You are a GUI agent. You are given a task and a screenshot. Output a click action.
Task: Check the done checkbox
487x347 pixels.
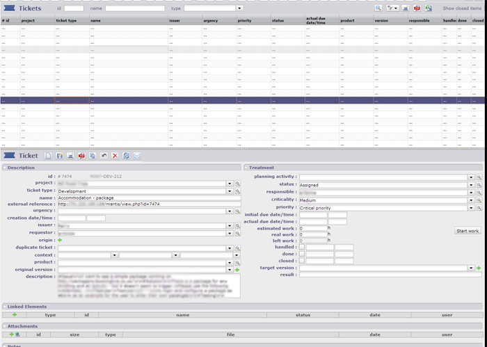[302, 254]
